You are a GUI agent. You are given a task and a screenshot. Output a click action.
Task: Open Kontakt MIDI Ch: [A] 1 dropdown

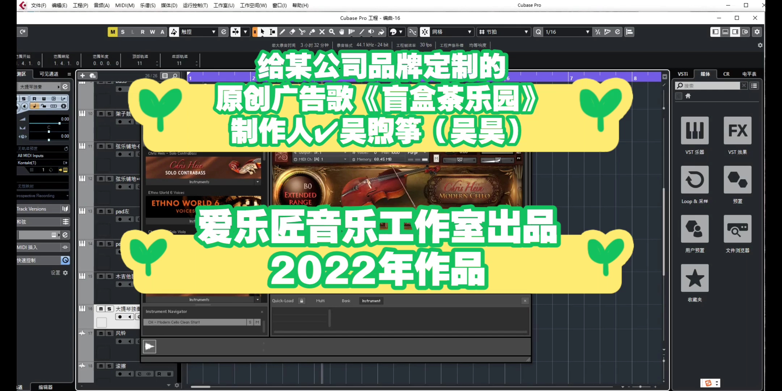[320, 159]
